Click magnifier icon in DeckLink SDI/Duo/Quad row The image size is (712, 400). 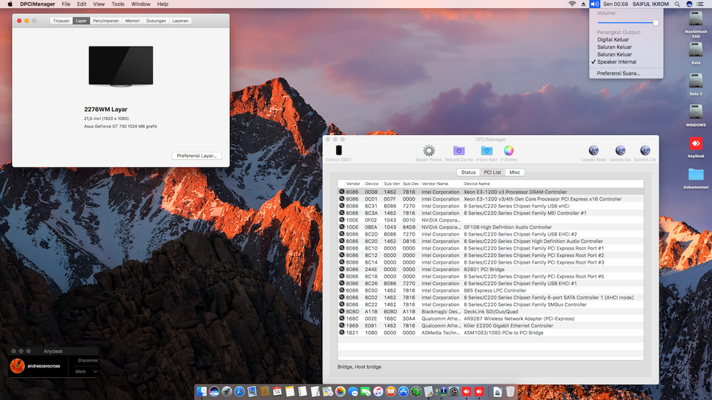click(x=342, y=312)
